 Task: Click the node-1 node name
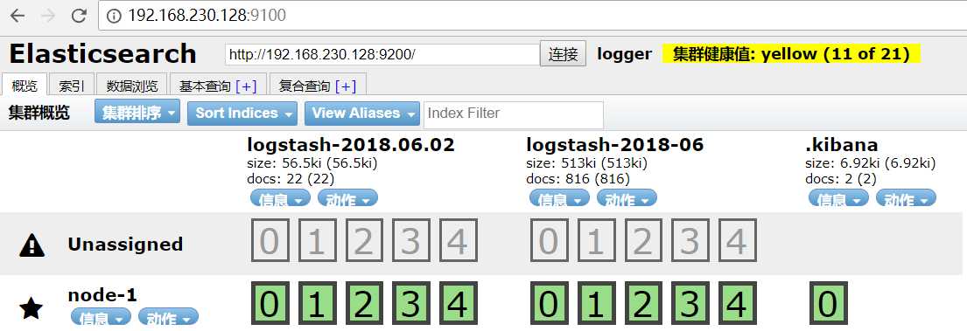pyautogui.click(x=102, y=295)
